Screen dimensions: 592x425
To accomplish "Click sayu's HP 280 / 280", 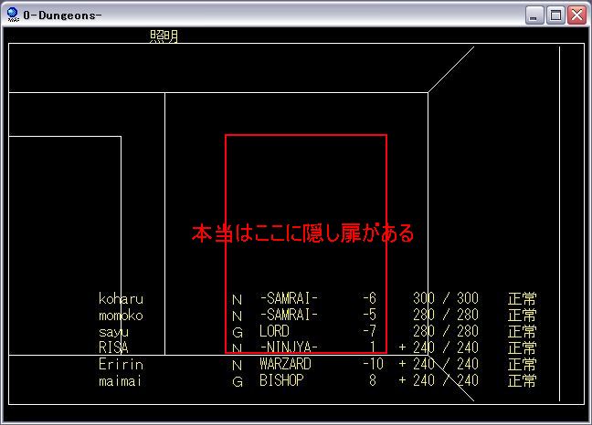I will (446, 331).
